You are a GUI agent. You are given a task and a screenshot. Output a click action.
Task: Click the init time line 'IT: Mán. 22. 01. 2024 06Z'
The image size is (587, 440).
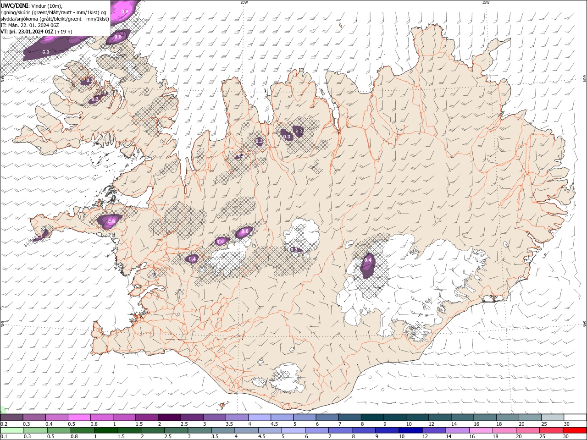30,25
